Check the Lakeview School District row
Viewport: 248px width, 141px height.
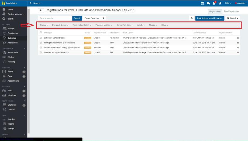(41, 38)
